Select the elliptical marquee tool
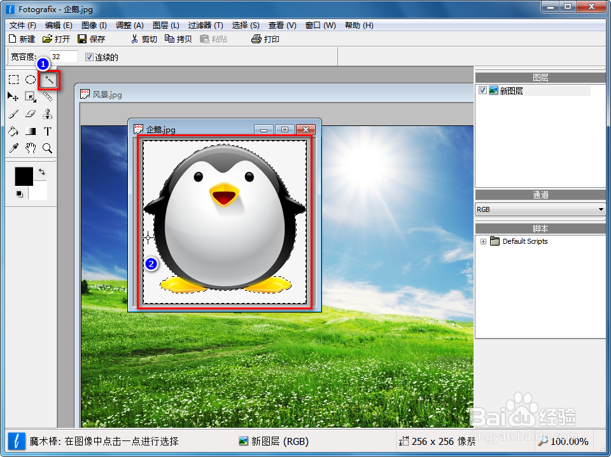This screenshot has width=611, height=457. click(x=31, y=80)
